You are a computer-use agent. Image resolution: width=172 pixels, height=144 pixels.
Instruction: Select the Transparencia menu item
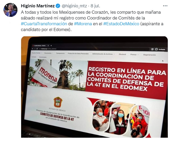click(60, 53)
